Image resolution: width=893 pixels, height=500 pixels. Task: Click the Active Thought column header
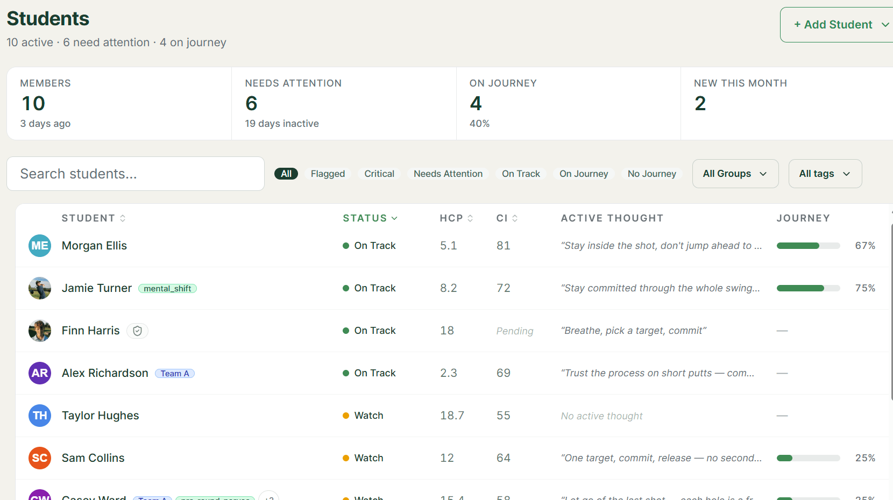click(x=612, y=218)
